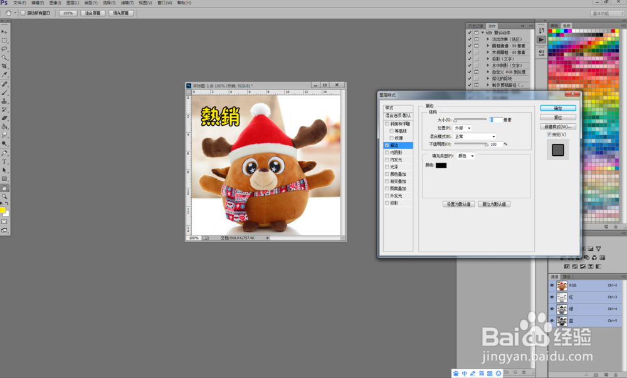Open the Edit menu
Viewport: 627px width, 378px height.
pos(38,3)
